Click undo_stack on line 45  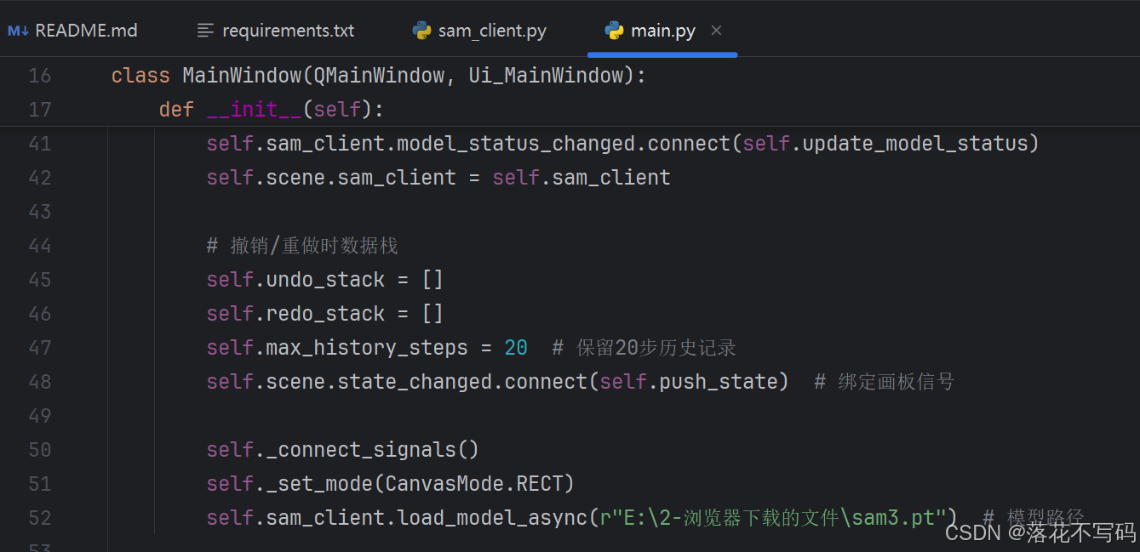[x=326, y=280]
